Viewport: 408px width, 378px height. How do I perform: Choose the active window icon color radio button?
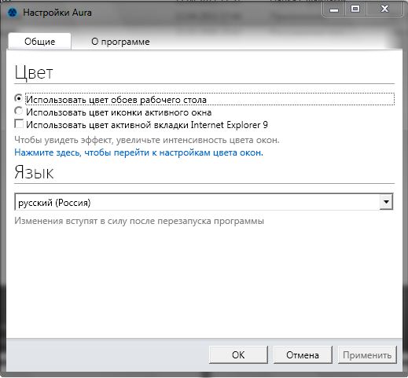click(18, 111)
